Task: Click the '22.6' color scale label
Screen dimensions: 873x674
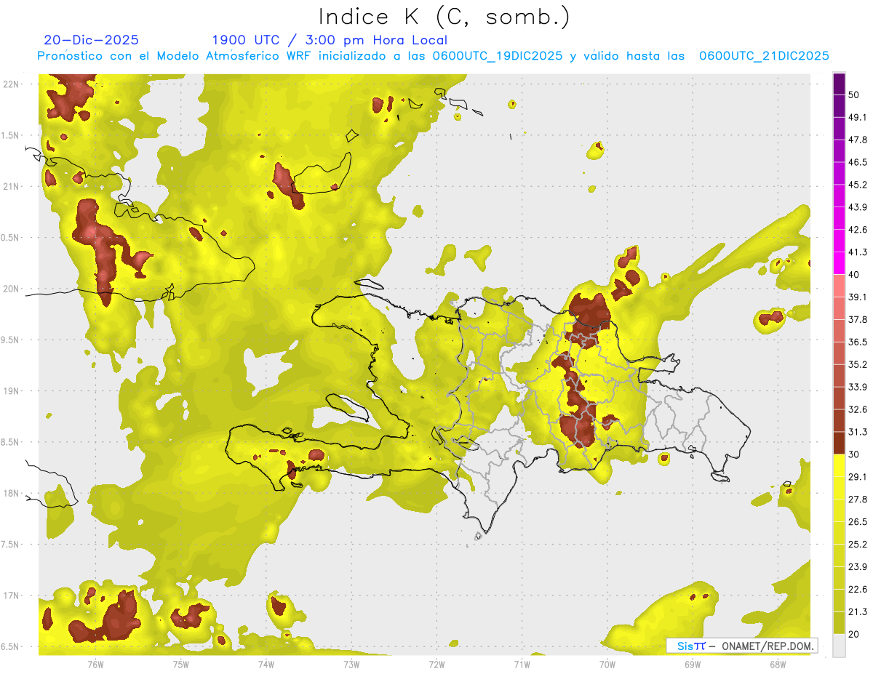Action: click(858, 590)
